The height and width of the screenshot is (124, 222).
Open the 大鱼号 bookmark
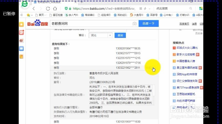pos(137,15)
